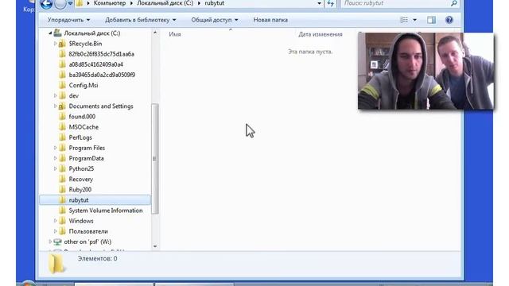Select the ProgramData folder
The width and height of the screenshot is (509, 286).
click(86, 158)
